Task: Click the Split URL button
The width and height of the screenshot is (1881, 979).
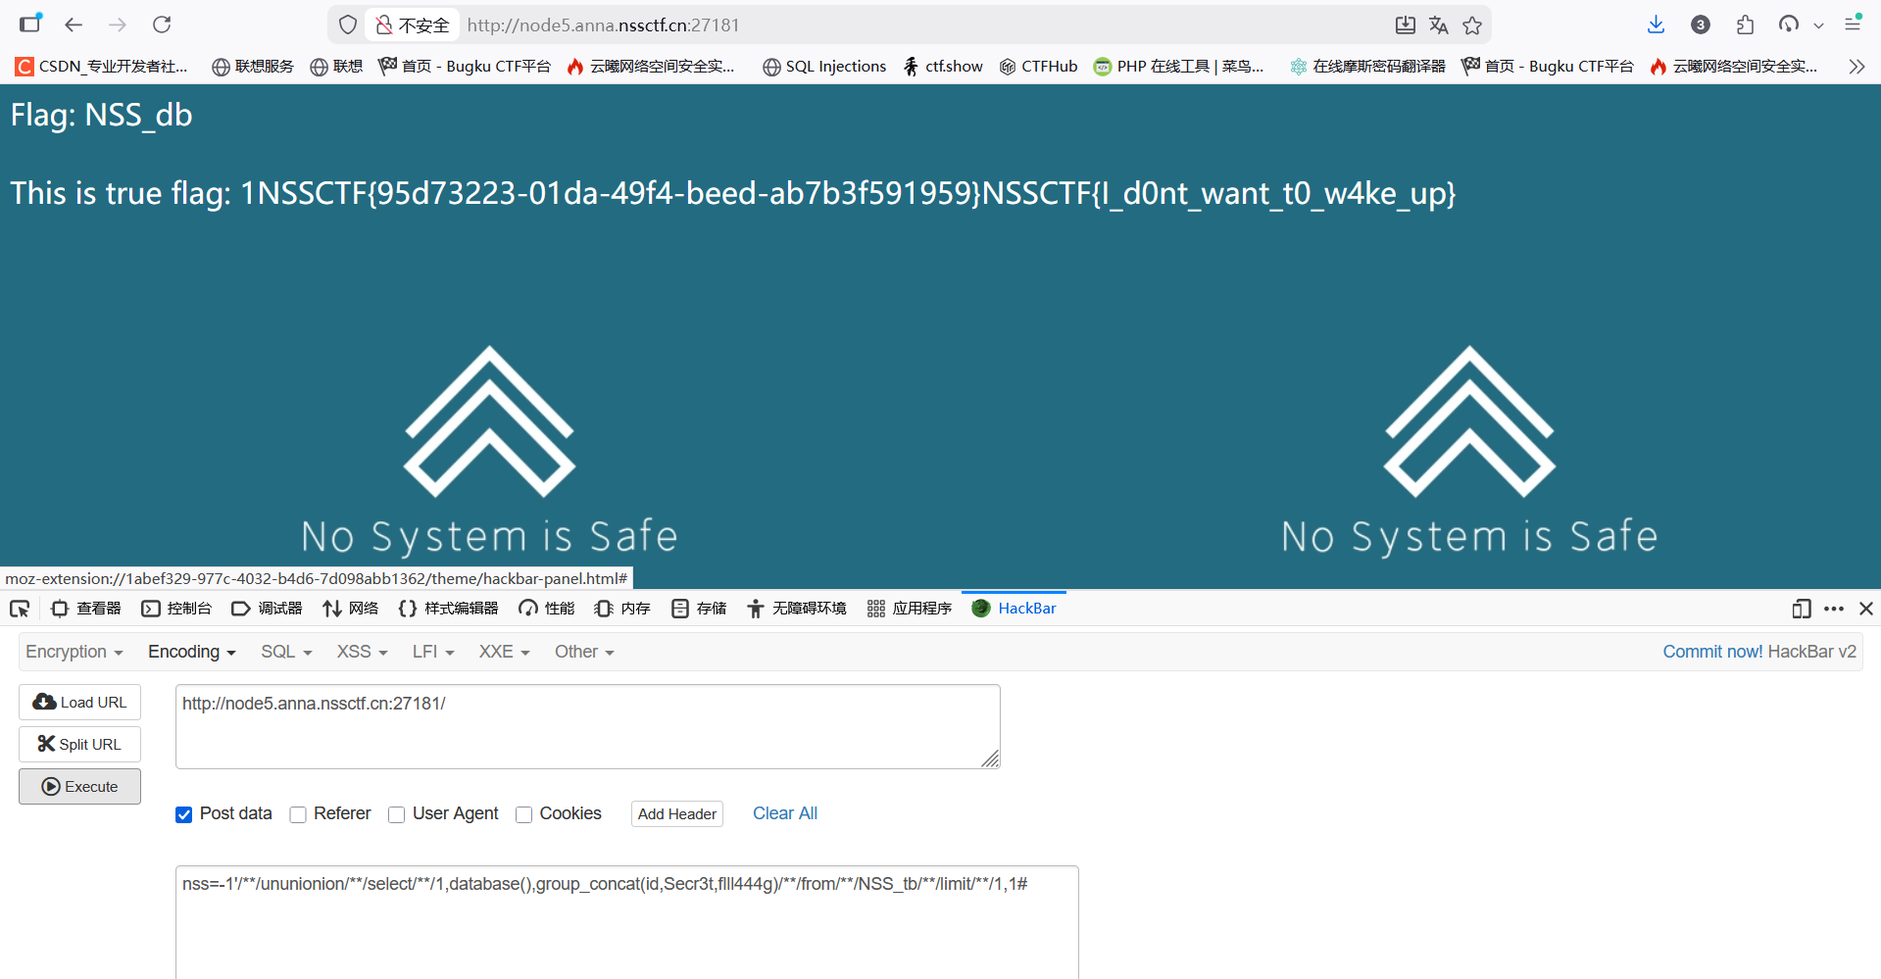Action: click(79, 745)
